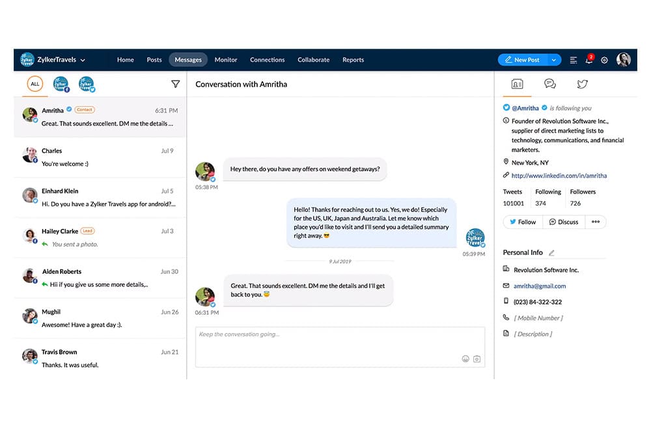Open the Mughil conversation
Screen dimensions: 651x428
tap(100, 319)
